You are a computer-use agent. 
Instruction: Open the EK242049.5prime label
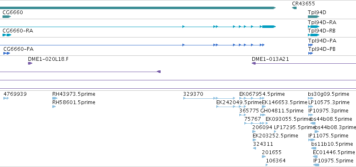pos(239,102)
